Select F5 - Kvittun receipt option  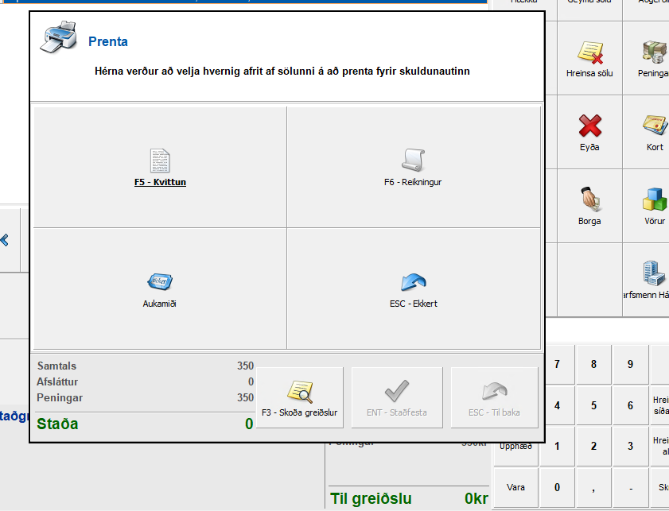tap(160, 167)
